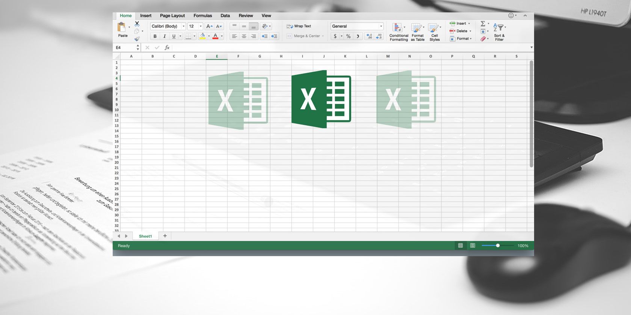Click Wrap Text button
This screenshot has height=315, width=631.
coord(299,26)
